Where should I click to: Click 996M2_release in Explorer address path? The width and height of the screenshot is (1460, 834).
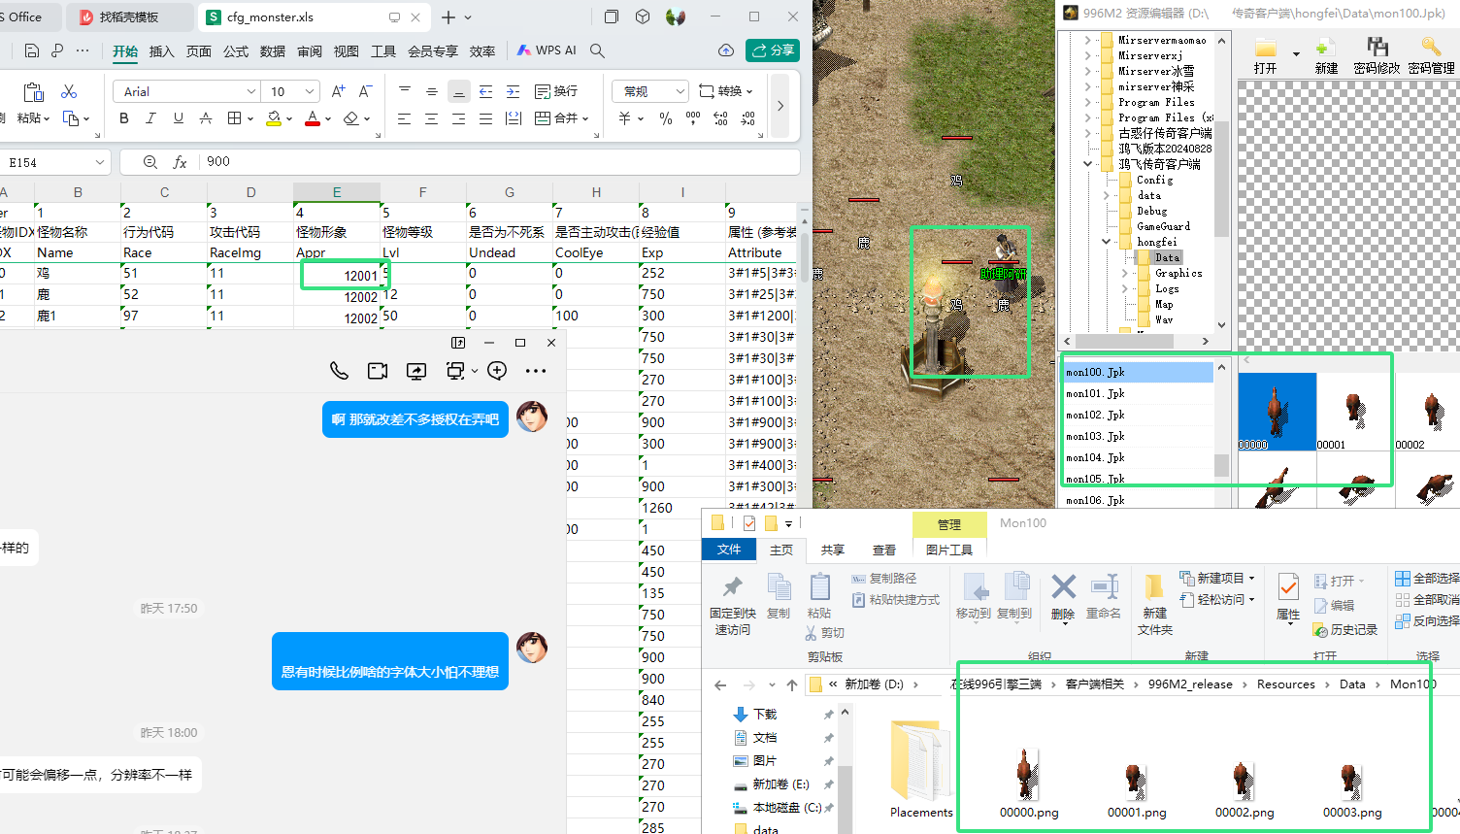coord(1190,684)
